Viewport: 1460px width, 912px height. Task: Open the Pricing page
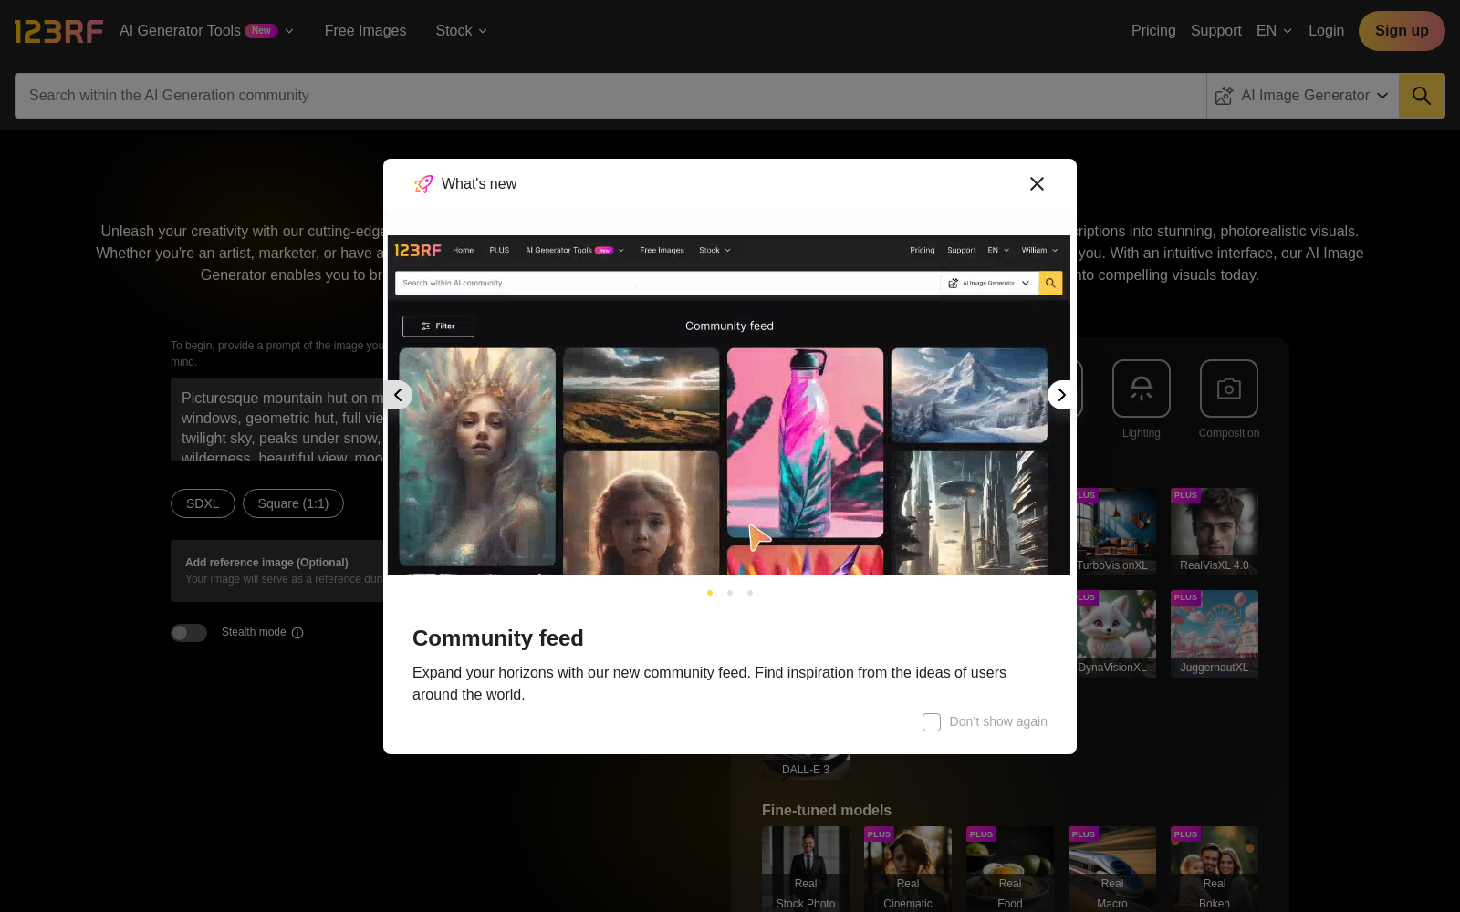coord(1153,31)
